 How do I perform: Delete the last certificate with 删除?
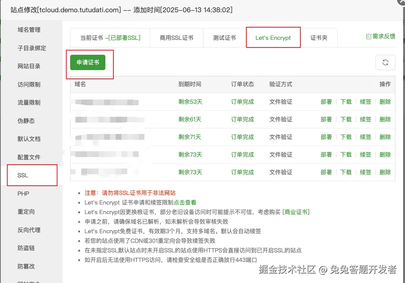(385, 172)
